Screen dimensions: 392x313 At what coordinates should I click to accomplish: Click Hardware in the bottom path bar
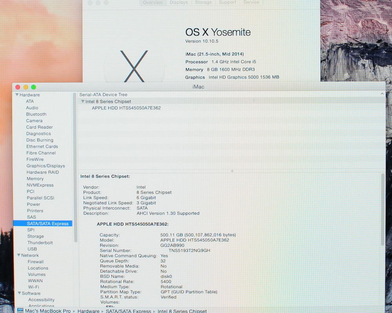tap(88, 311)
